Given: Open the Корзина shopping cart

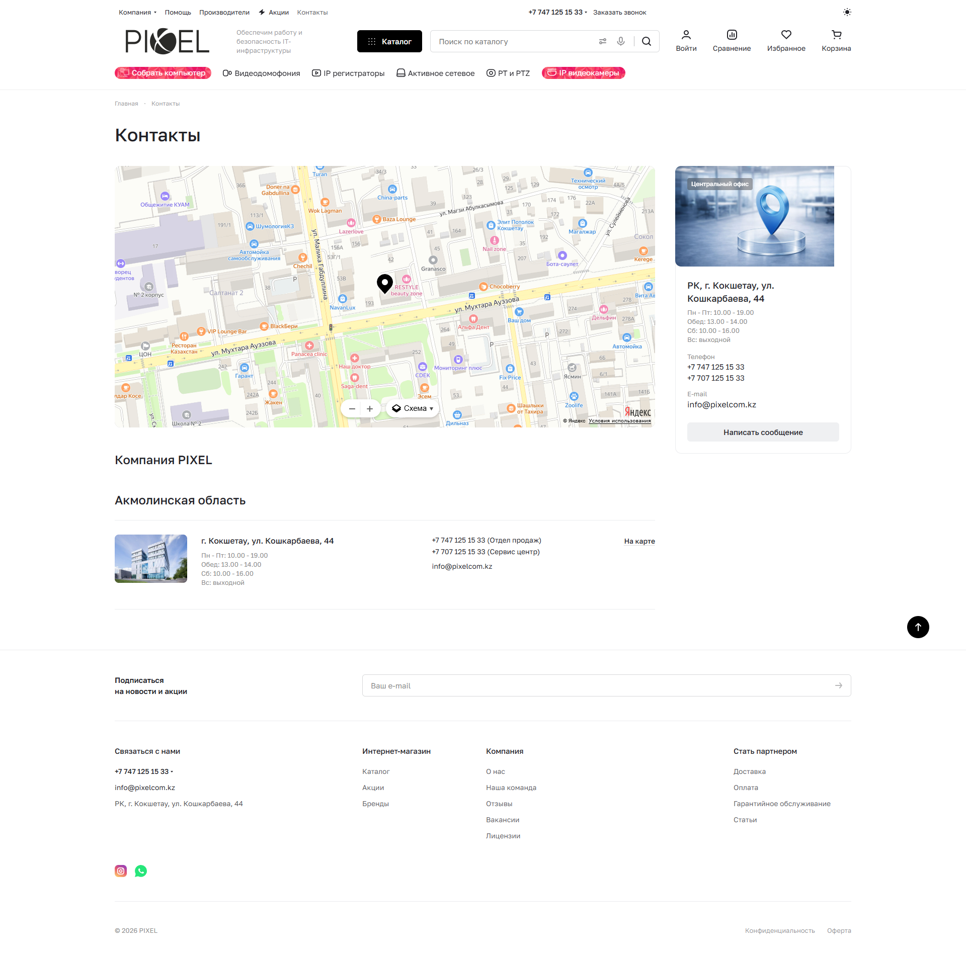Looking at the screenshot, I should pos(836,35).
